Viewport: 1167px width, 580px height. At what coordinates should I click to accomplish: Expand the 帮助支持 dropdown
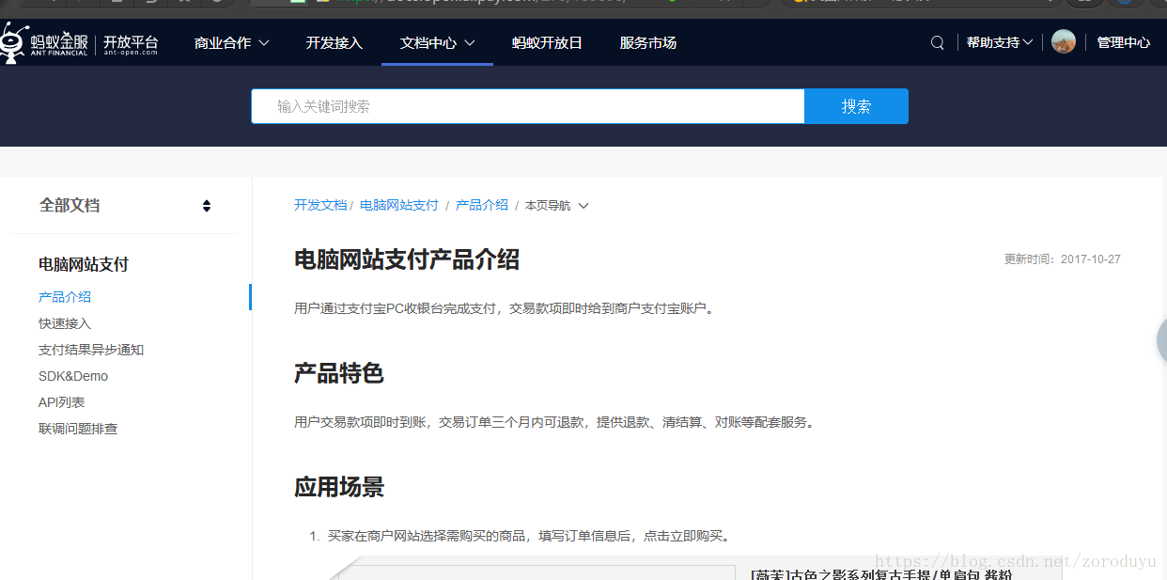(1000, 43)
